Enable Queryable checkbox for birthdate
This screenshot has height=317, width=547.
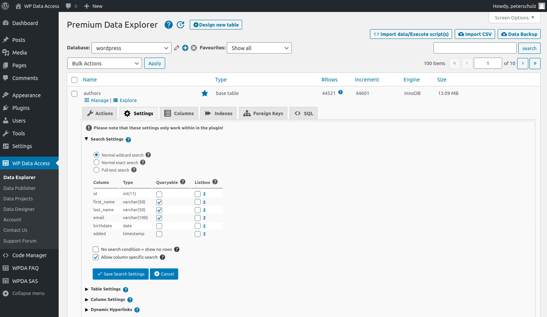pyautogui.click(x=159, y=226)
